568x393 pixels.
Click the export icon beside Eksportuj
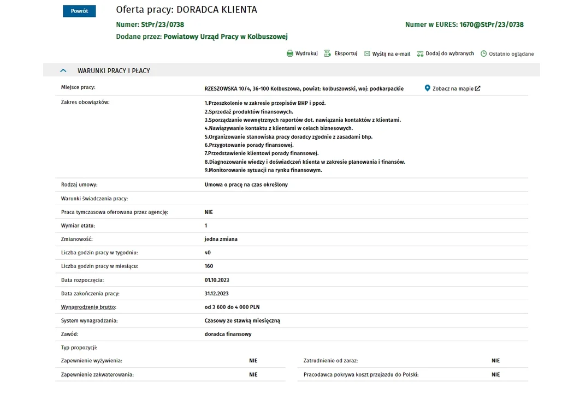328,53
